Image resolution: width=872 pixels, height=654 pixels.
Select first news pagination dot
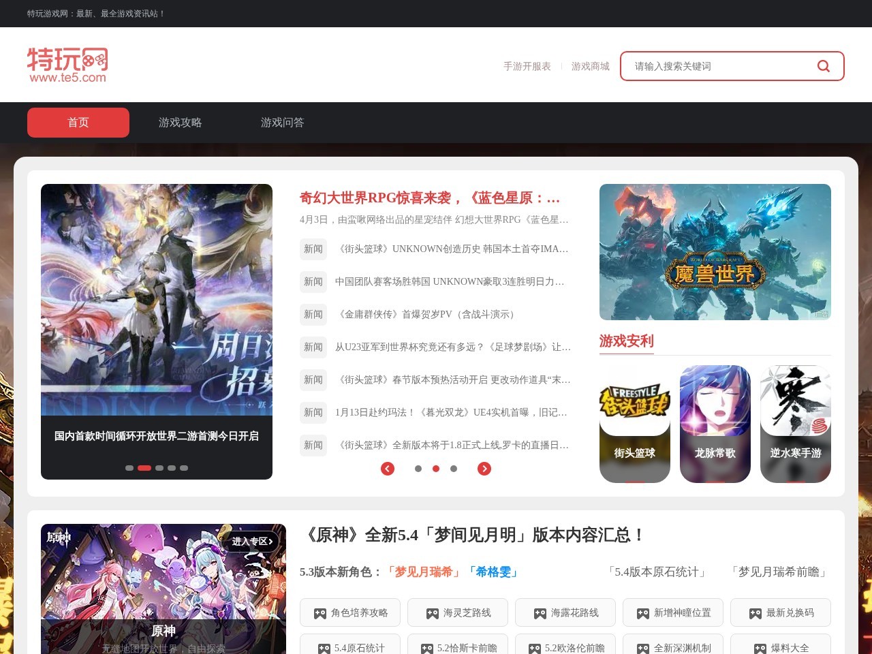[418, 469]
